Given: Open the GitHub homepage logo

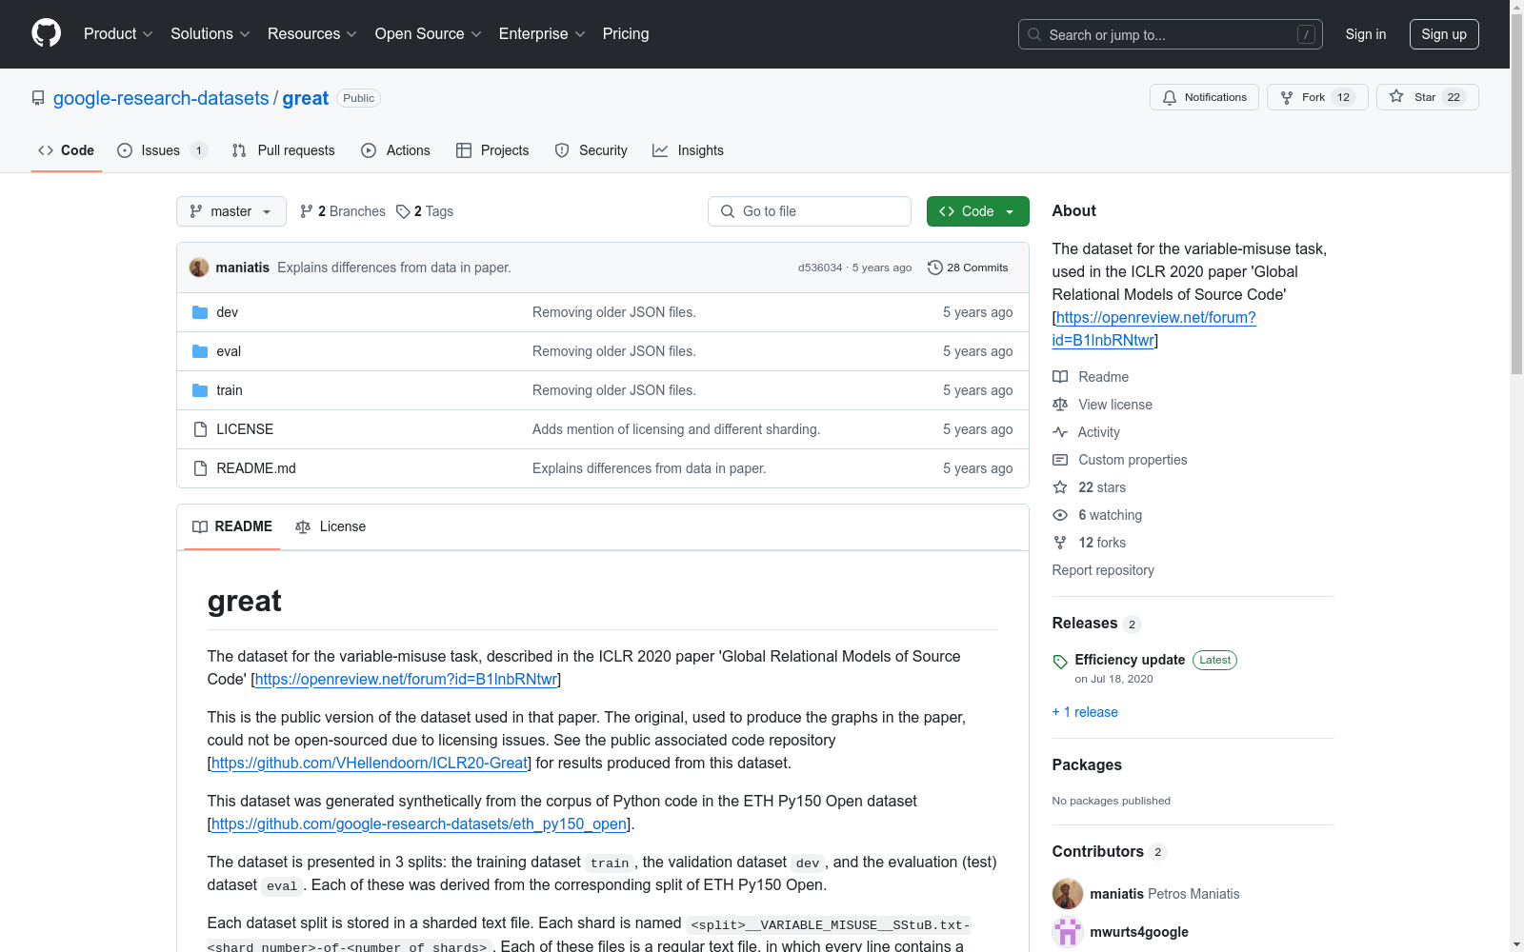Looking at the screenshot, I should pyautogui.click(x=46, y=33).
